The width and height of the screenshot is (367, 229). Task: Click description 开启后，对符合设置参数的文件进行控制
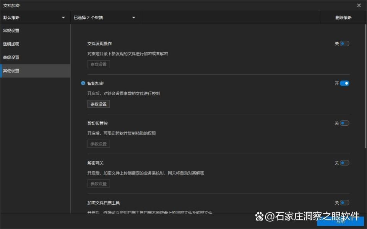click(123, 93)
